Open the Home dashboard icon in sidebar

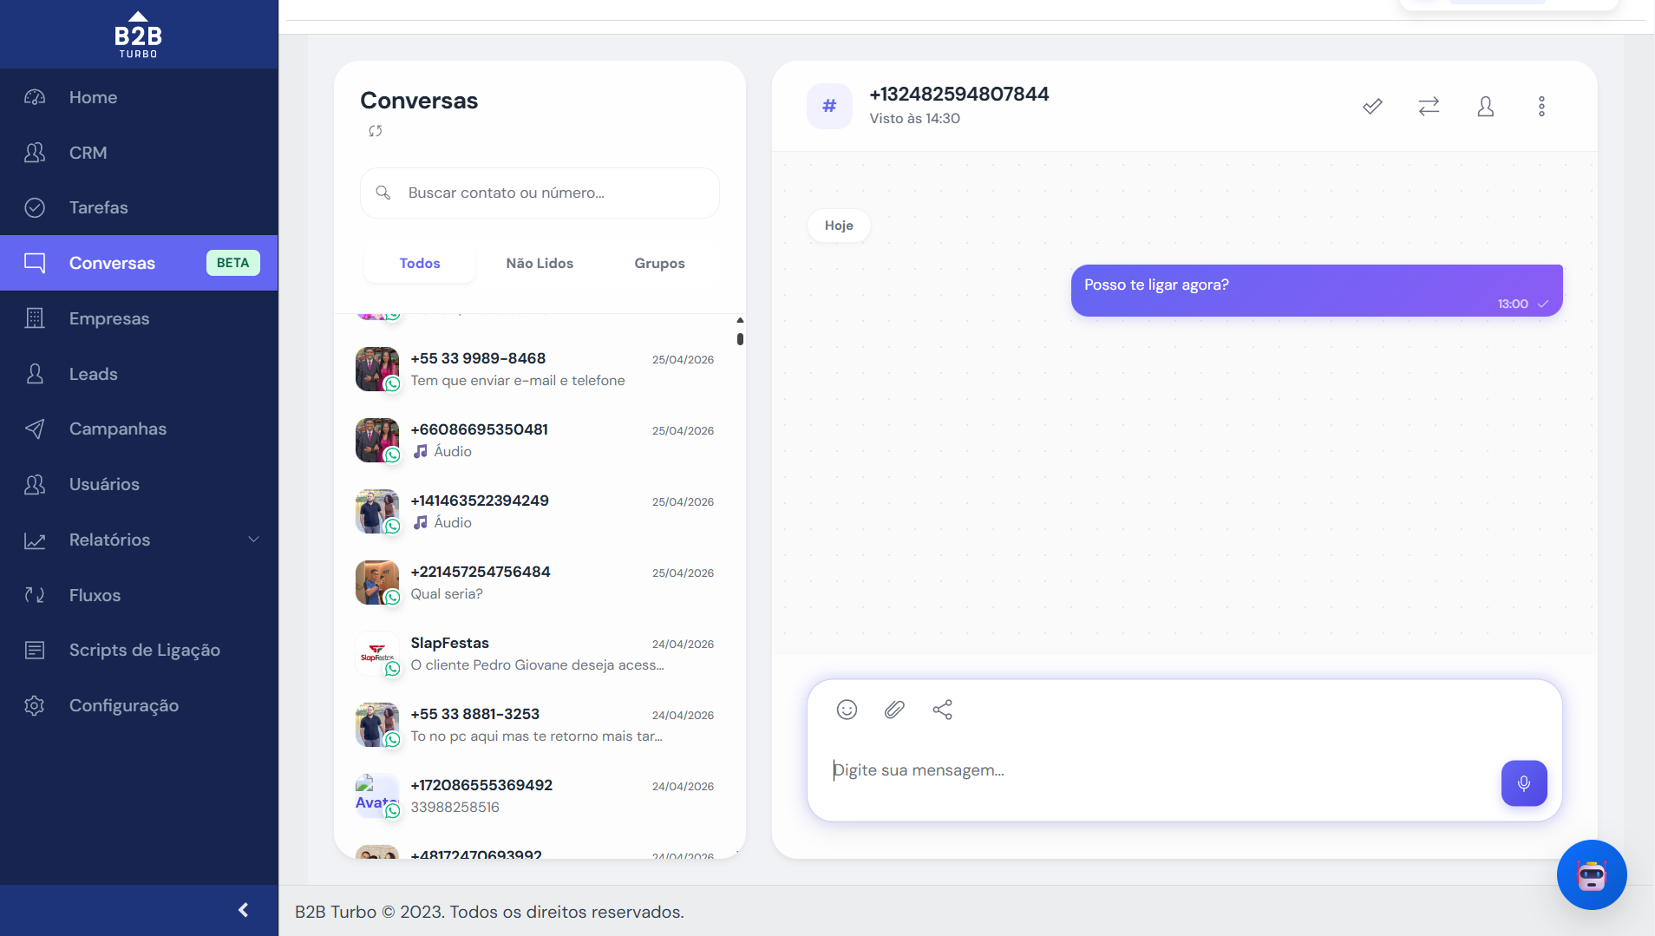(35, 97)
